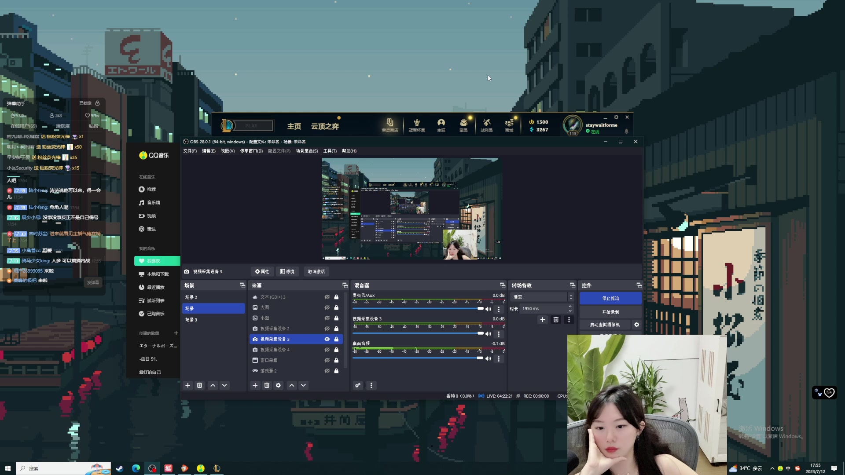Show the 小图 source
The width and height of the screenshot is (845, 475).
coord(327,318)
